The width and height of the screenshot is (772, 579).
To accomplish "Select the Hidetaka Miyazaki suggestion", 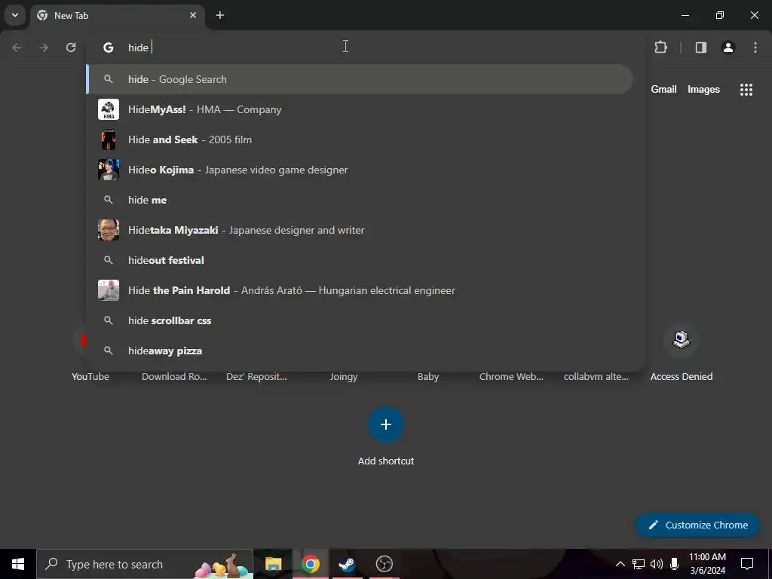I will [360, 230].
